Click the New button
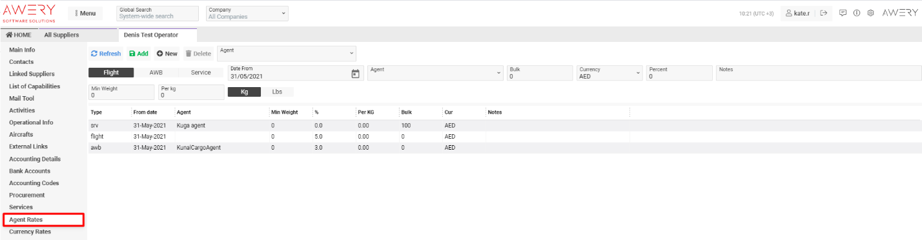Viewport: 922px width, 240px height. [167, 54]
